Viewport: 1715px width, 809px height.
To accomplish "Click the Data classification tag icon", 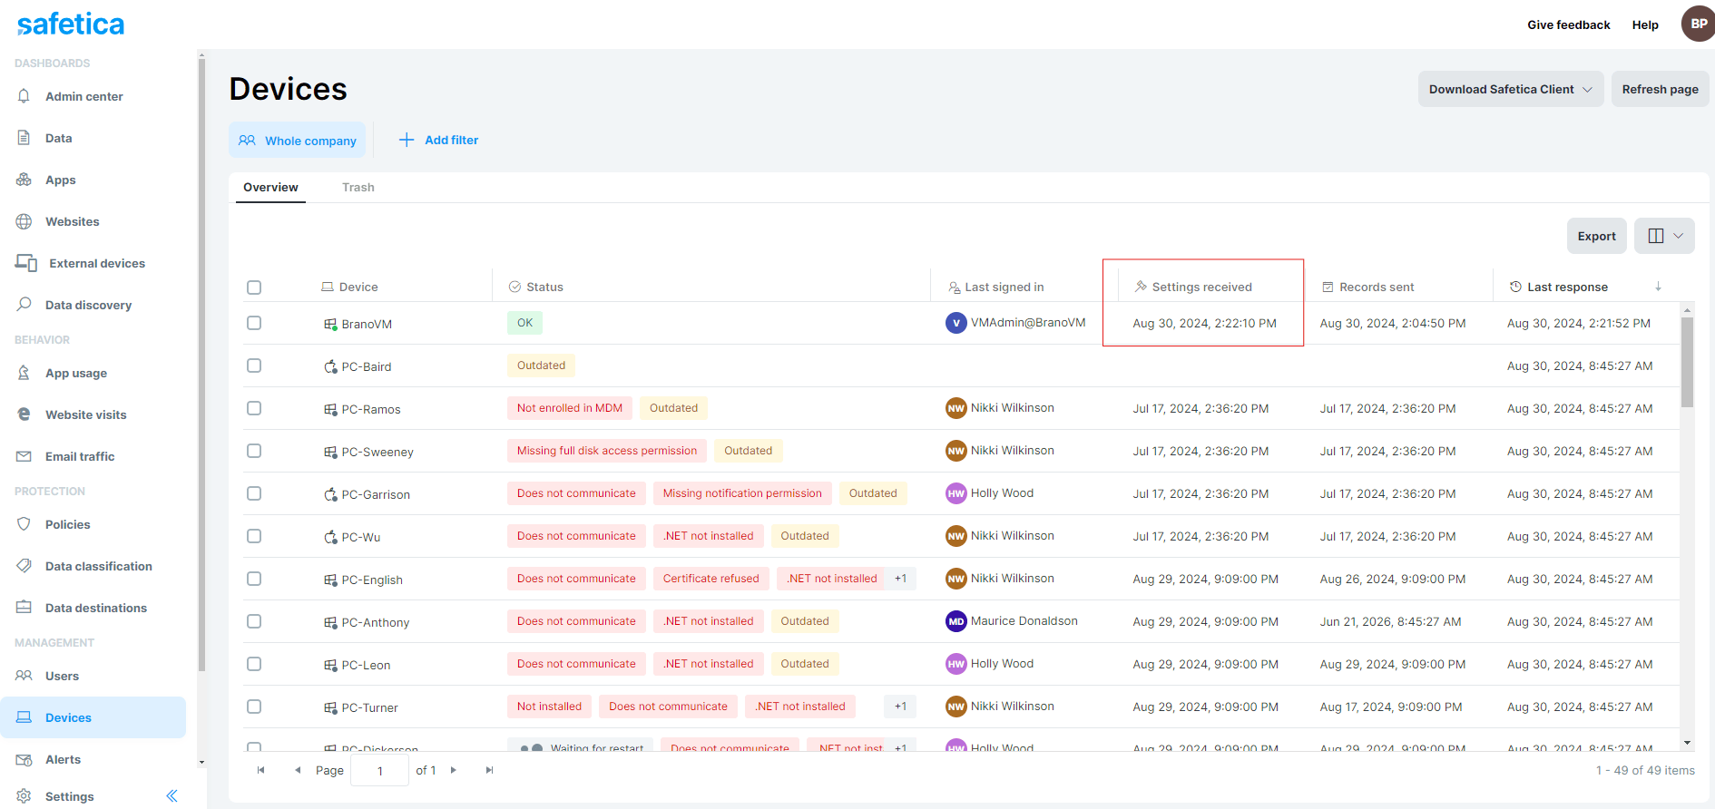I will pyautogui.click(x=24, y=566).
